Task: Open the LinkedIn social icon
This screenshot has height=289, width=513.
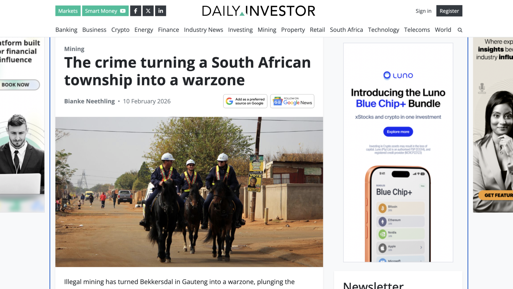Action: coord(161,11)
